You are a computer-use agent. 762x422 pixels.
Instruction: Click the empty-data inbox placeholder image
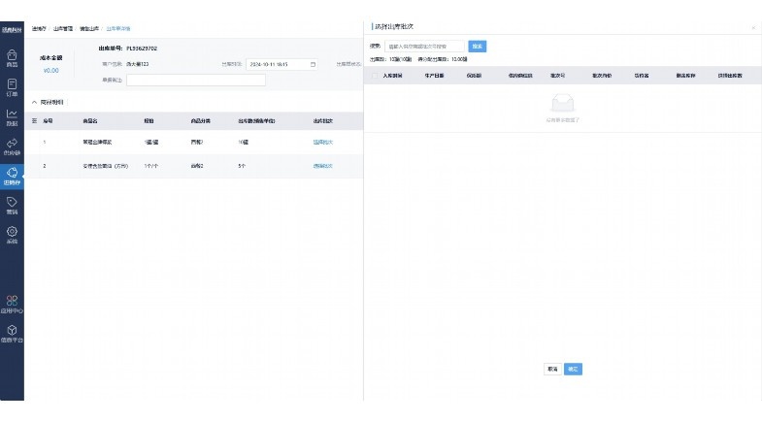(562, 103)
